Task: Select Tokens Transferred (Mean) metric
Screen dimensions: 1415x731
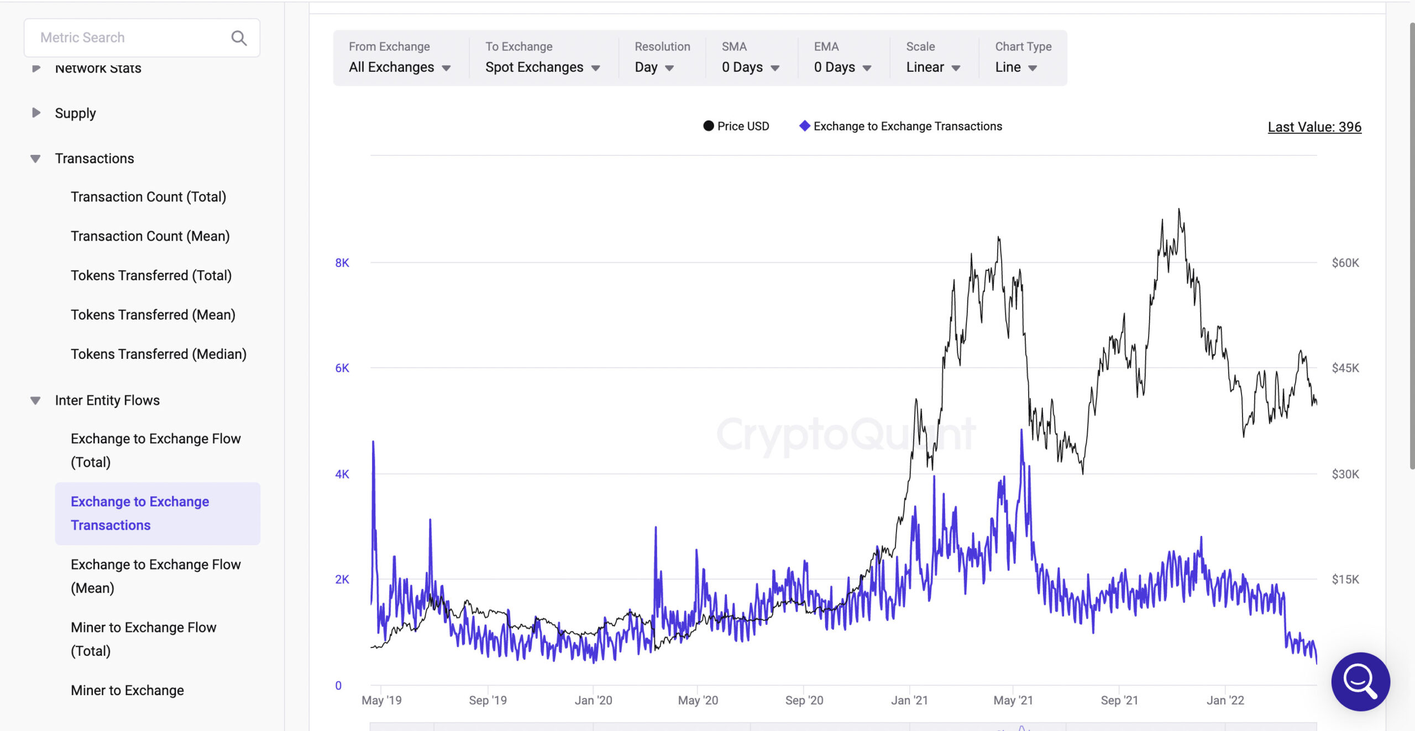Action: tap(153, 315)
